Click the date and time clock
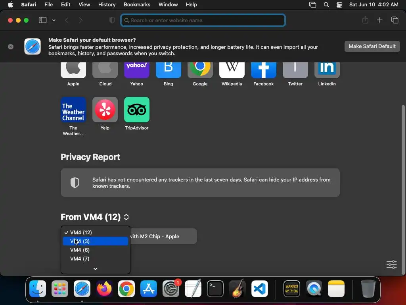This screenshot has width=406, height=305. click(x=373, y=5)
